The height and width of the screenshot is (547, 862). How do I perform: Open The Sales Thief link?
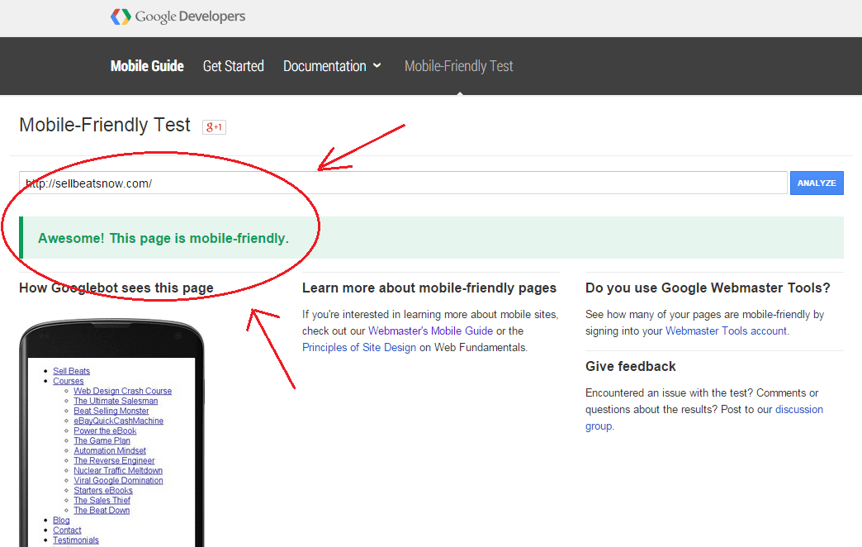[x=102, y=500]
